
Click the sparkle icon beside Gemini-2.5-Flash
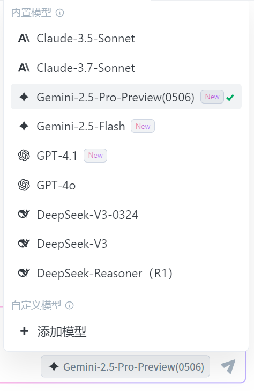[x=24, y=126]
